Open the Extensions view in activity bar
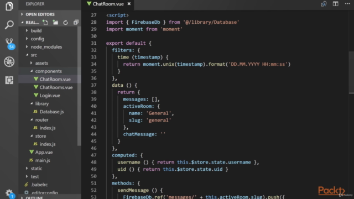This screenshot has width=354, height=199. 9,80
